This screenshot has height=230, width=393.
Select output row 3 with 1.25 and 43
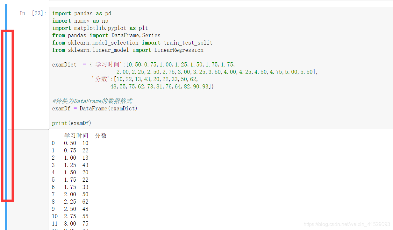[70, 165]
